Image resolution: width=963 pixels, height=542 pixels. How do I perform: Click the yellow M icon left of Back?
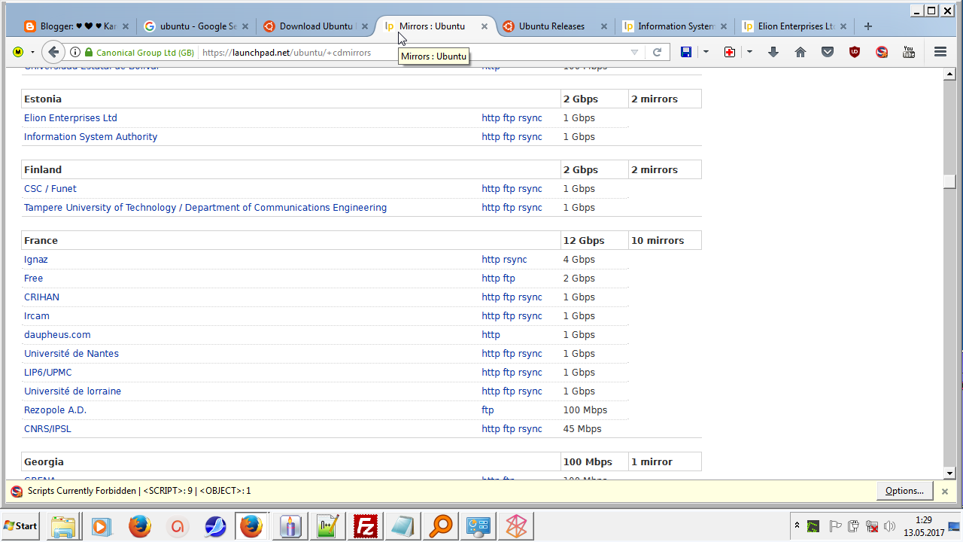point(18,52)
